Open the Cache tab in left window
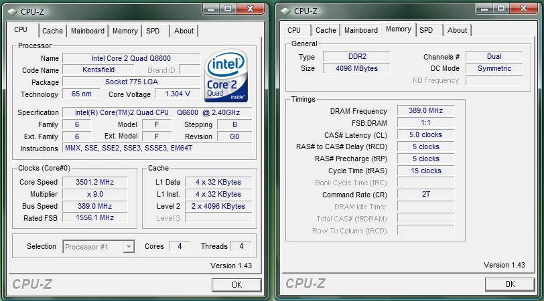This screenshot has width=544, height=301. tap(52, 31)
